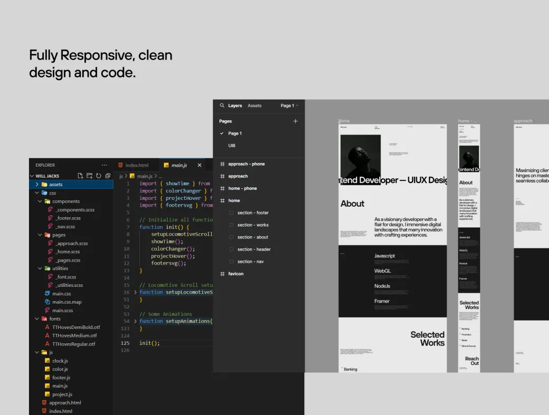Switch to the Assets tab
The image size is (549, 415).
(x=255, y=105)
